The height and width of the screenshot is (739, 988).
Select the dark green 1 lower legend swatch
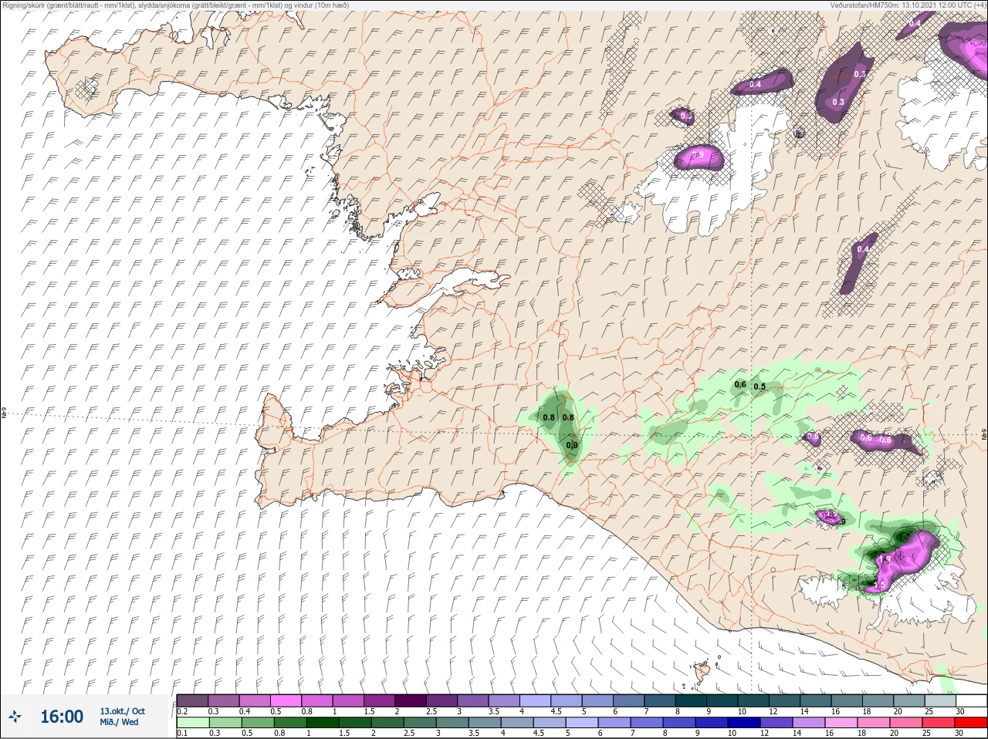(322, 723)
